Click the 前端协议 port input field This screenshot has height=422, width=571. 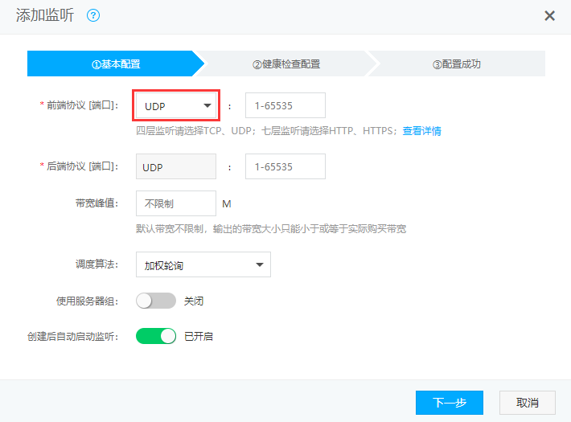[x=285, y=105]
